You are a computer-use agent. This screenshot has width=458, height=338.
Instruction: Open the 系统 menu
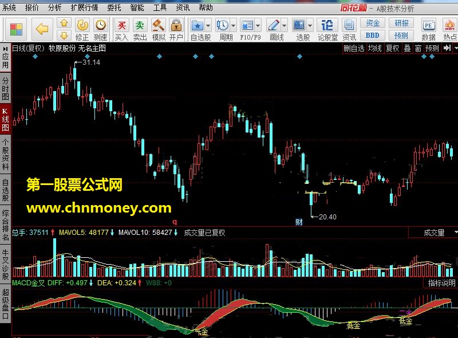(x=9, y=7)
